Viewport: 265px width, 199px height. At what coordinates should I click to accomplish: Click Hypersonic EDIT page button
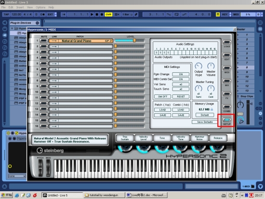pos(226,55)
